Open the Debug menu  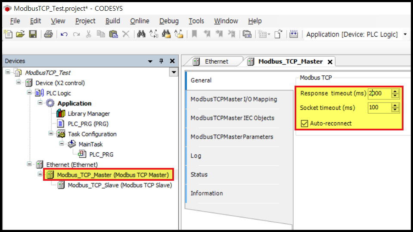click(169, 21)
